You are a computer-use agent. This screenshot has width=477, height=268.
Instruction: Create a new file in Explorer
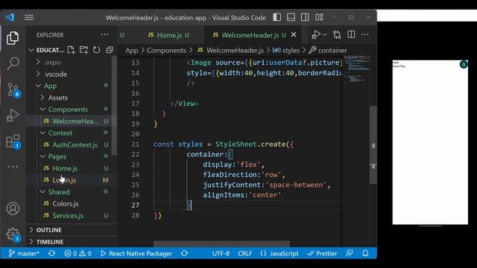tap(71, 50)
